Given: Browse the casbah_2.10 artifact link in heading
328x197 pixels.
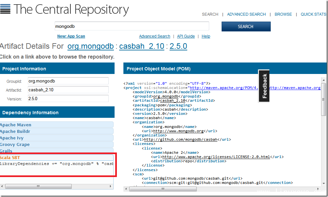Looking at the screenshot, I should coord(142,46).
